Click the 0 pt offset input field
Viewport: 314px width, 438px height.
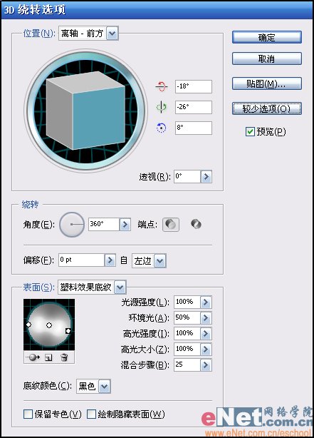click(81, 260)
